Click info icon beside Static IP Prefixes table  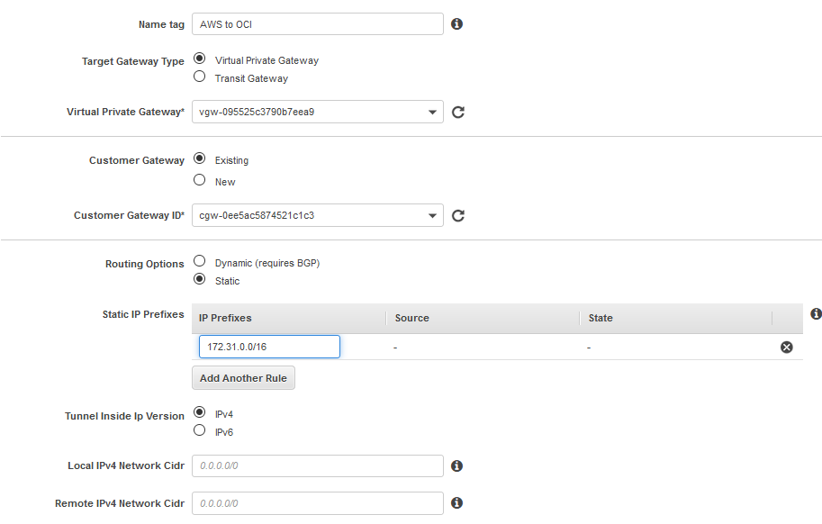pos(816,314)
